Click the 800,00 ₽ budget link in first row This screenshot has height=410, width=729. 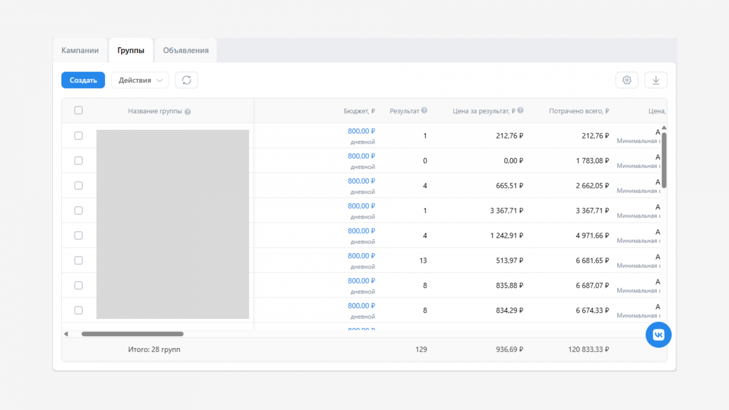[x=361, y=131]
